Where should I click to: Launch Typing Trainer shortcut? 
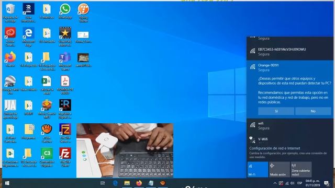[83, 13]
